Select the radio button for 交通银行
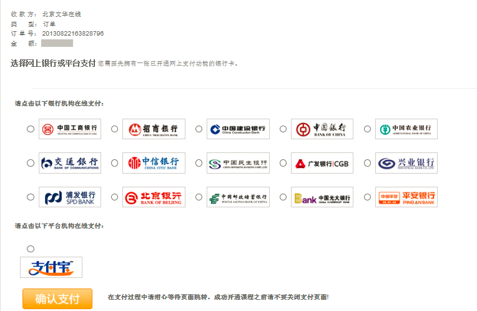Viewport: 477px width, 311px height. pos(31,163)
